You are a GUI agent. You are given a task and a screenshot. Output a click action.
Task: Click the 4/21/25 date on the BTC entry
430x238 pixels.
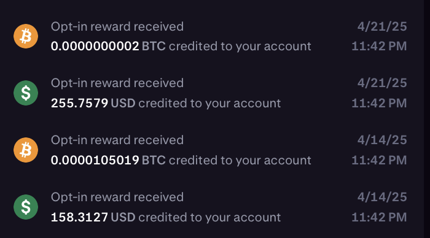coord(382,26)
